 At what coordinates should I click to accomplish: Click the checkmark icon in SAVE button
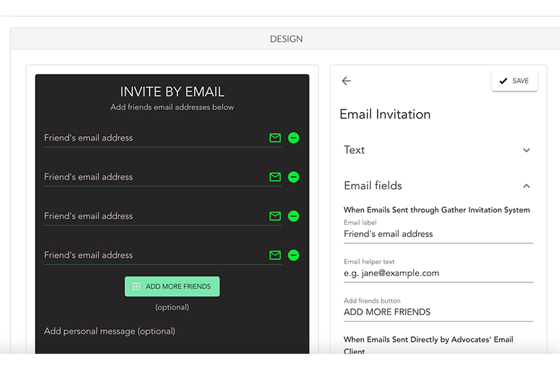point(503,81)
